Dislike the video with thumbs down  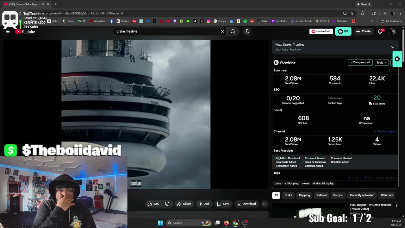(167, 204)
